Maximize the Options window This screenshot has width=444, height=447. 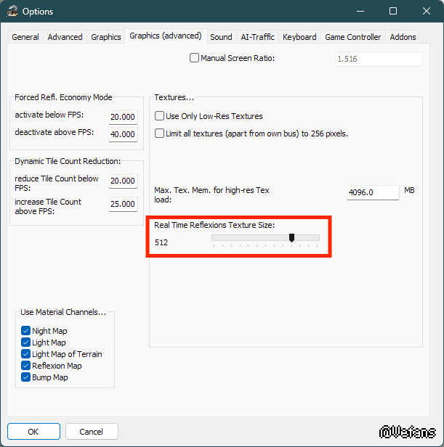coord(393,12)
